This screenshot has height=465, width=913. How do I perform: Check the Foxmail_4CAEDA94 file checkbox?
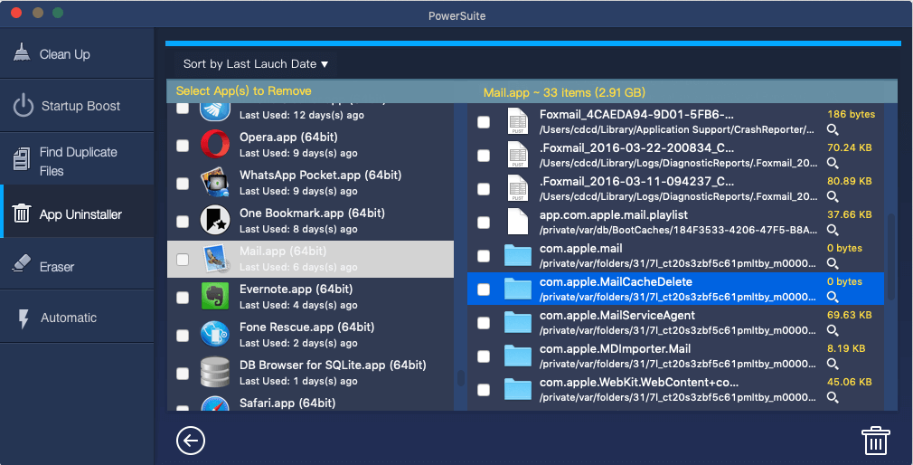[484, 122]
